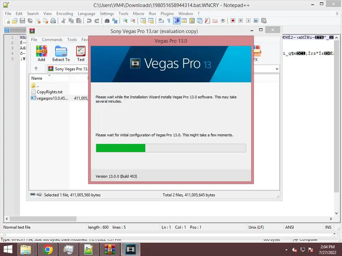Click the Vegas Pro 13 banner image
Viewport: 342px width, 256px height.
tap(171, 64)
